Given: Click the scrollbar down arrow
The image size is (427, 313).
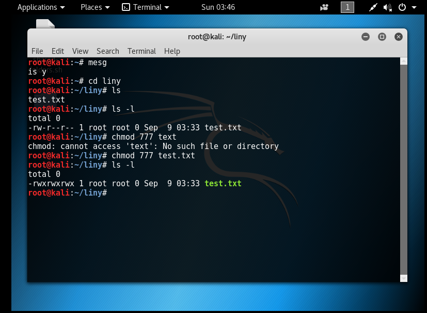Looking at the screenshot, I should pos(404,278).
